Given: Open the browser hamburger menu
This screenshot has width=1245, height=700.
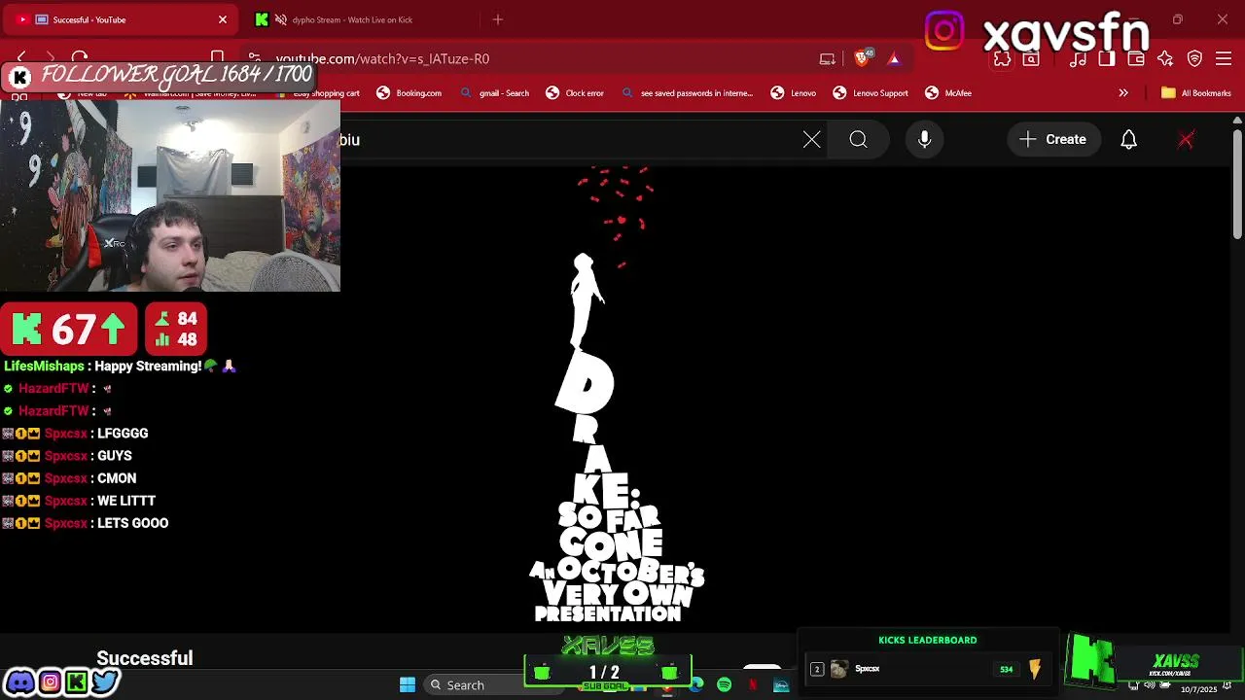Looking at the screenshot, I should (1224, 59).
